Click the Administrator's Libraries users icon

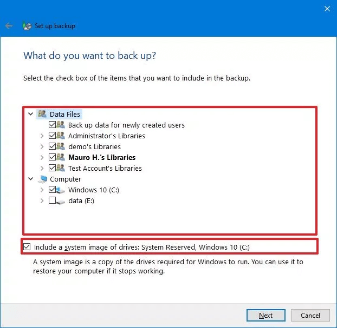pos(61,136)
